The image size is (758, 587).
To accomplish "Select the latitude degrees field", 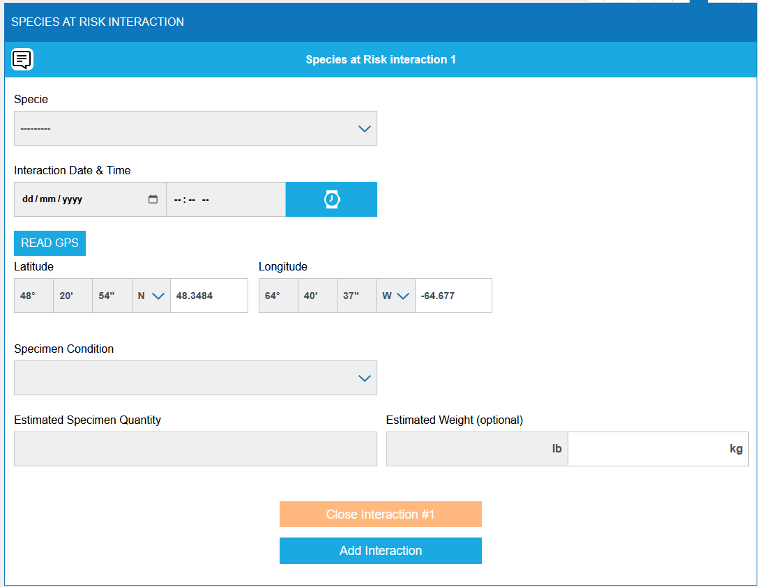I will (33, 296).
